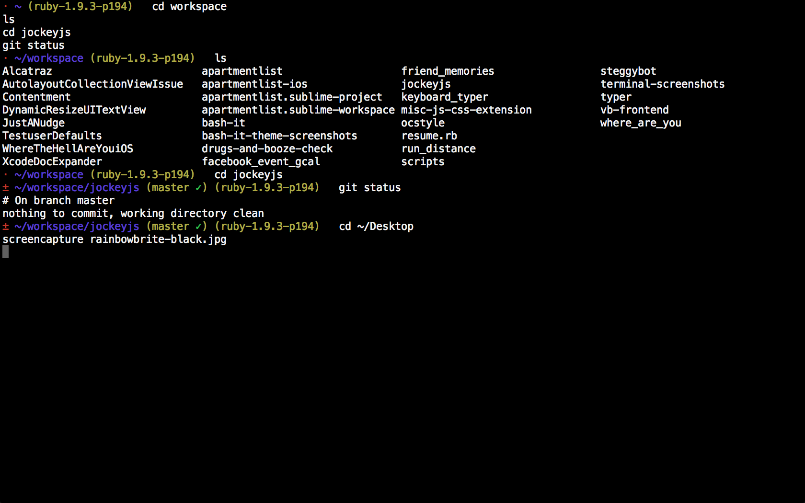Click the terminal cursor block
The image size is (805, 503).
5,252
